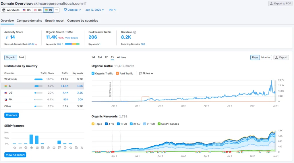Click the keywords position distribution color bar
Viewport: 294px width, 163px height.
72,44
